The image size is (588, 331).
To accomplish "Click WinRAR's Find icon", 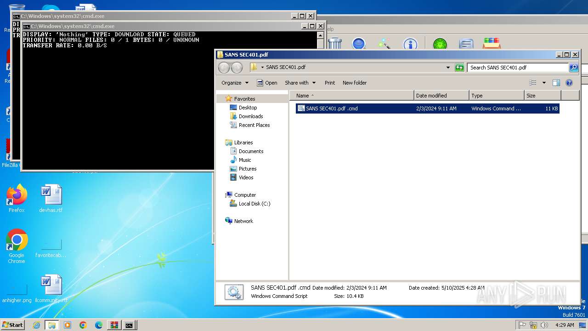I will click(359, 44).
